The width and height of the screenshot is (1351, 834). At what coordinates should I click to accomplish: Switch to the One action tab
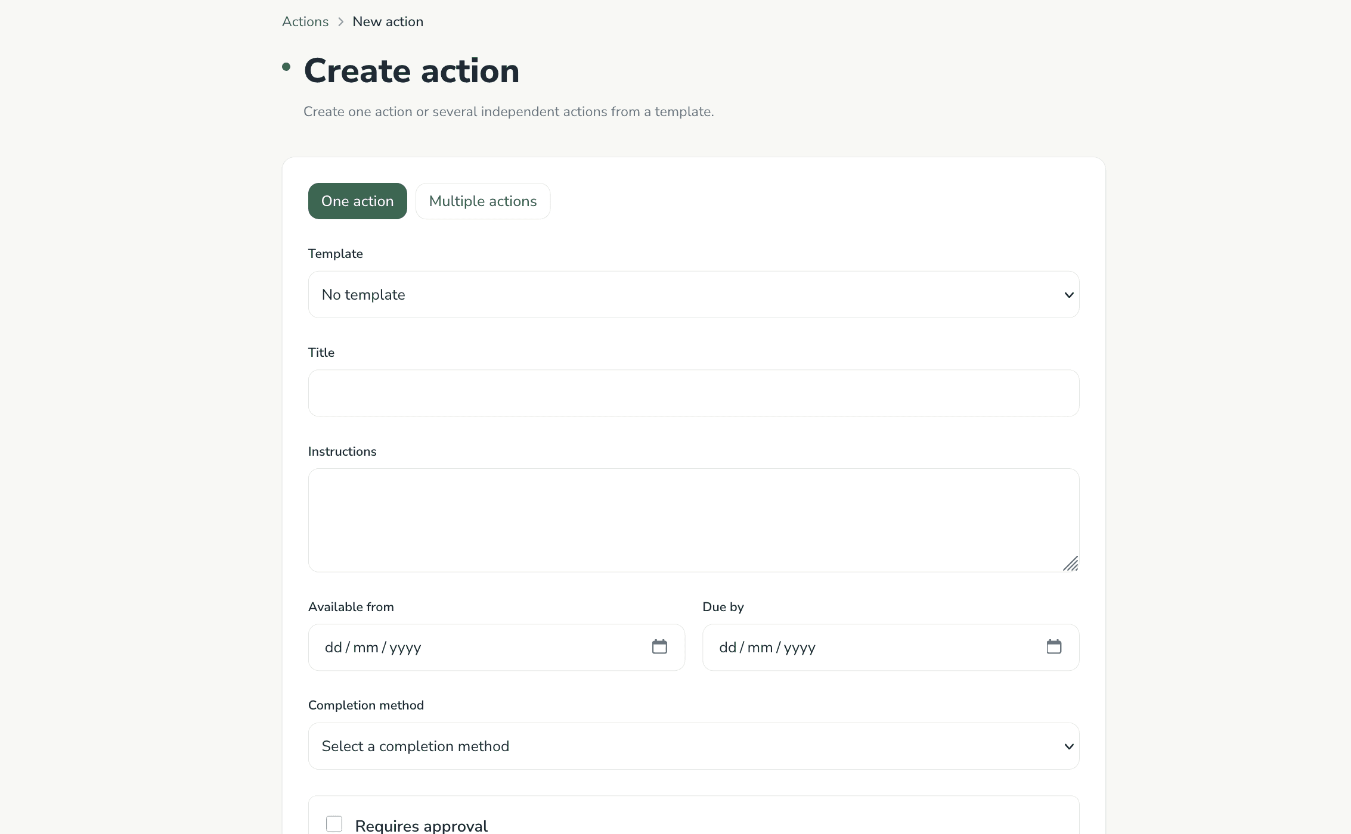click(x=358, y=201)
